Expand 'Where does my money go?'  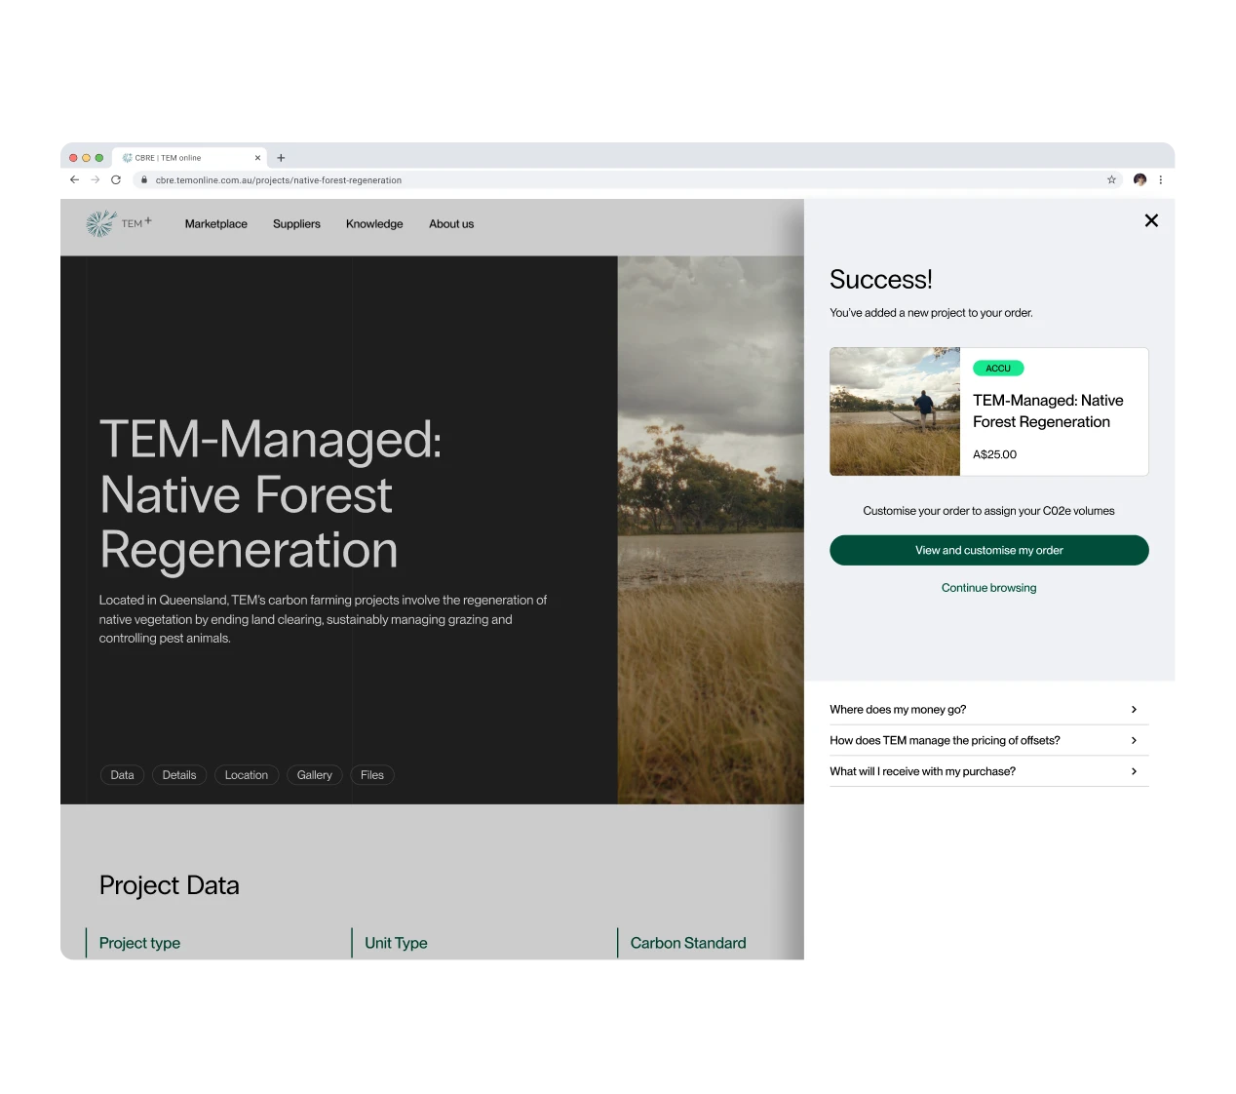pos(989,709)
